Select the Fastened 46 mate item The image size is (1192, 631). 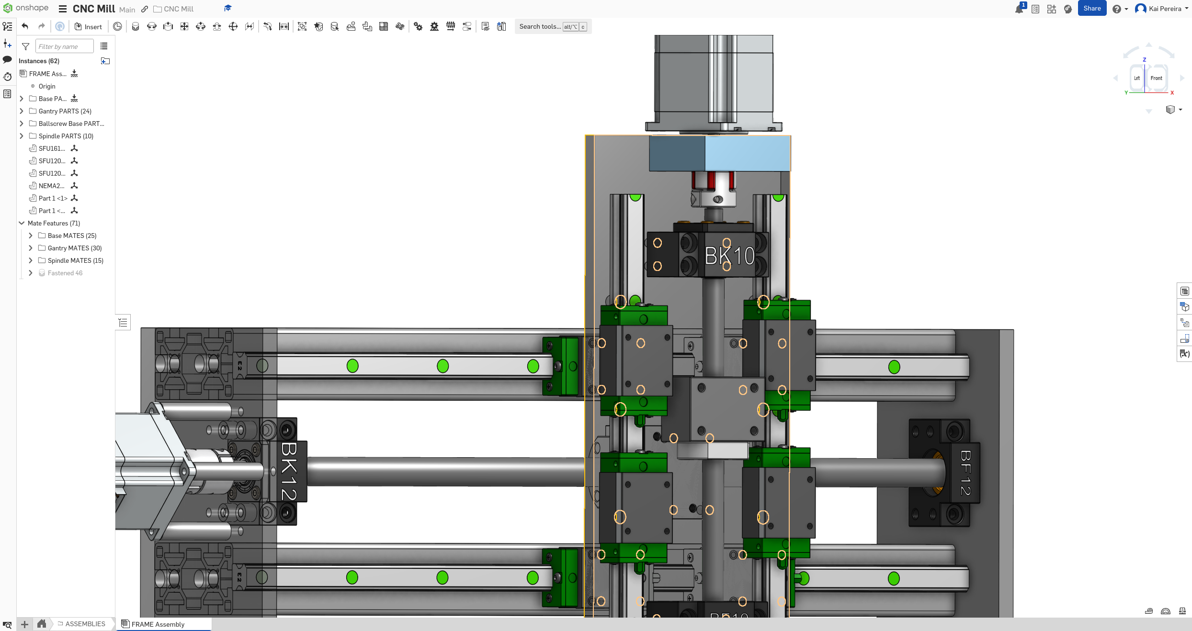(65, 273)
